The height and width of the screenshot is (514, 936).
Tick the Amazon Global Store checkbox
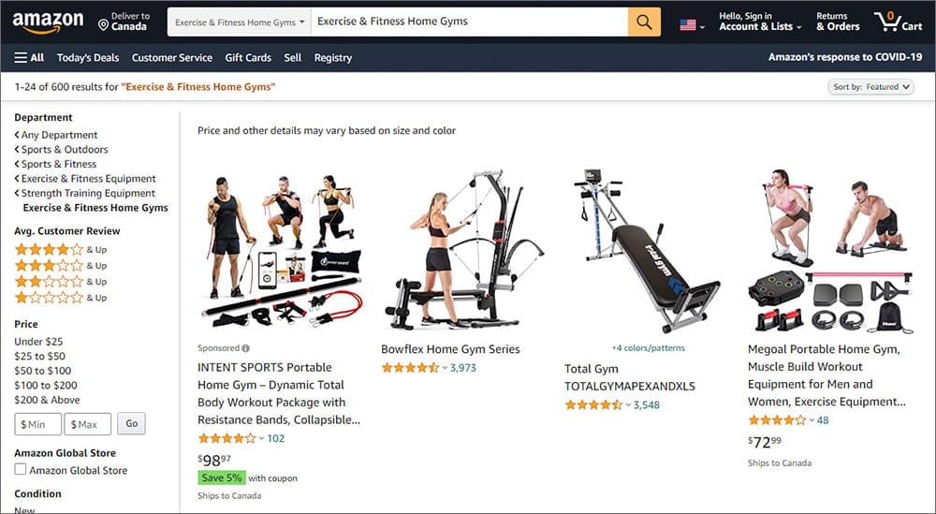click(x=21, y=469)
